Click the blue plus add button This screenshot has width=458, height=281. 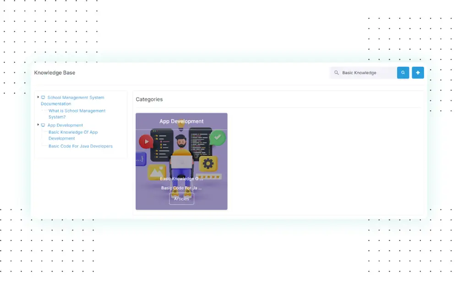click(x=418, y=73)
